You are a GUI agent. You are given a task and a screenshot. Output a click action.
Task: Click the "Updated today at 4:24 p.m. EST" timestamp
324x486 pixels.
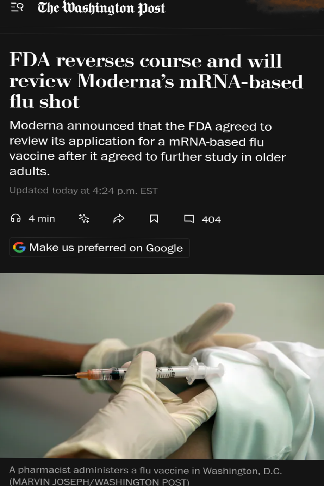tap(83, 191)
